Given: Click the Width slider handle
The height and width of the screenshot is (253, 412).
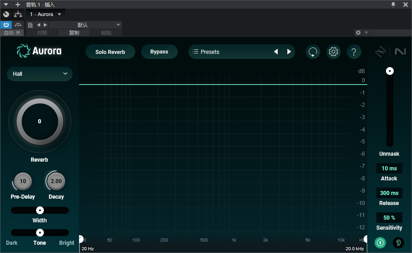Looking at the screenshot, I should click(x=40, y=211).
